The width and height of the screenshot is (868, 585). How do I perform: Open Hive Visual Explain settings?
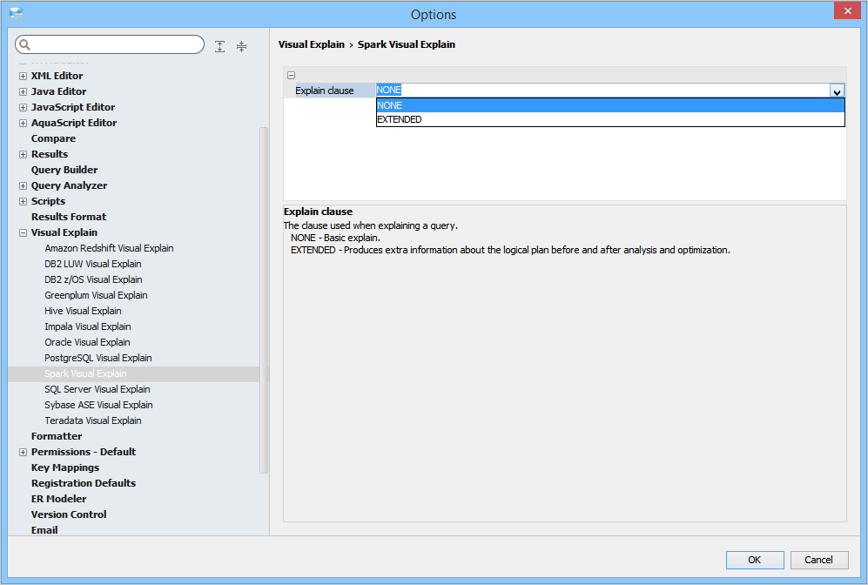83,311
